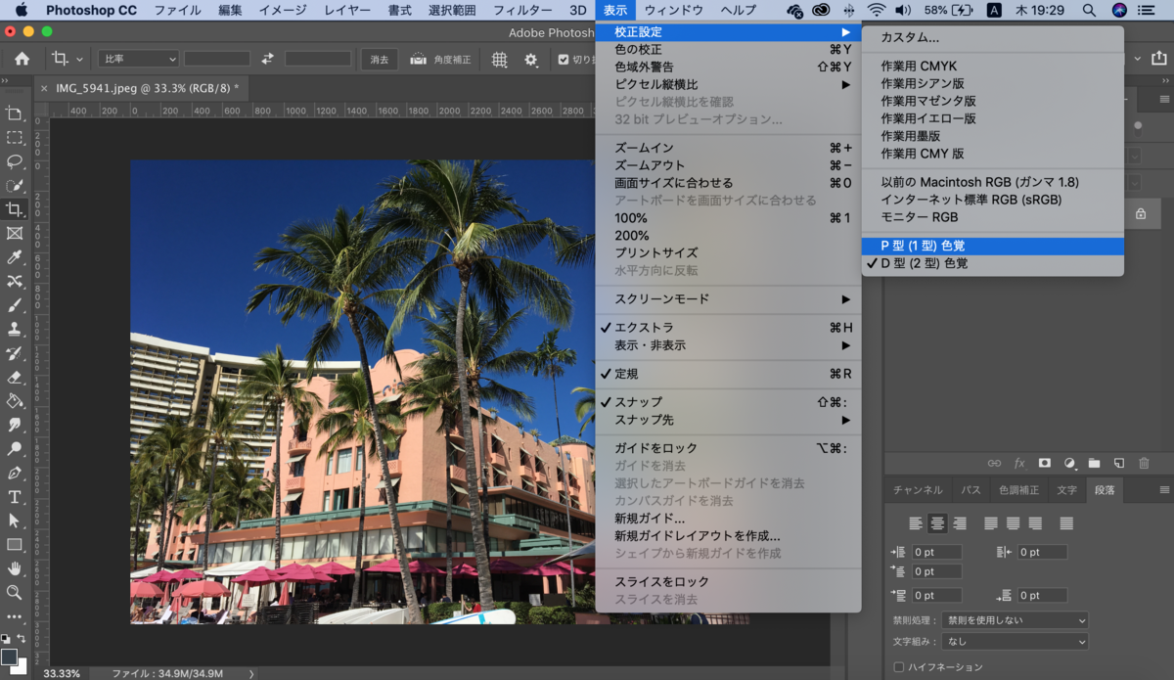Open the 文字組み dropdown
Screen dimensions: 1174x680
[x=1015, y=643]
